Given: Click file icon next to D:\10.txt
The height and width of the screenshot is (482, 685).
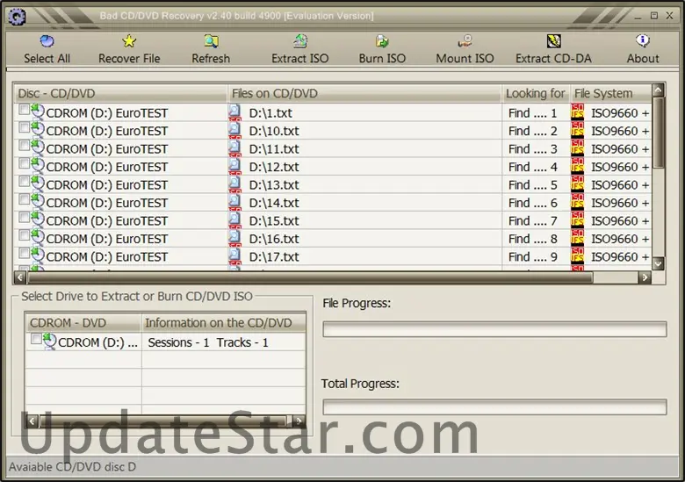Looking at the screenshot, I should pos(234,130).
